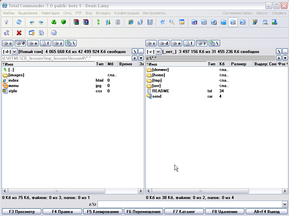Viewport: 289px width, 216px height.
Task: Open file search with the magnifier icon
Action: (x=172, y=22)
